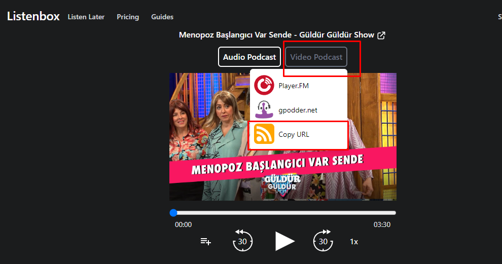502x264 pixels.
Task: Click the orange RSS feed icon
Action: [264, 134]
